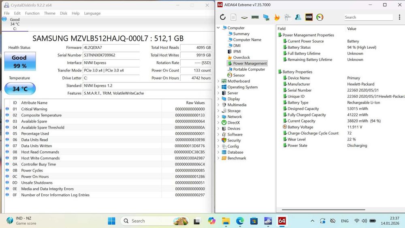The width and height of the screenshot is (405, 228).
Task: Click the gauge benchmark icon in AIDA64 toolbar
Action: 320,17
